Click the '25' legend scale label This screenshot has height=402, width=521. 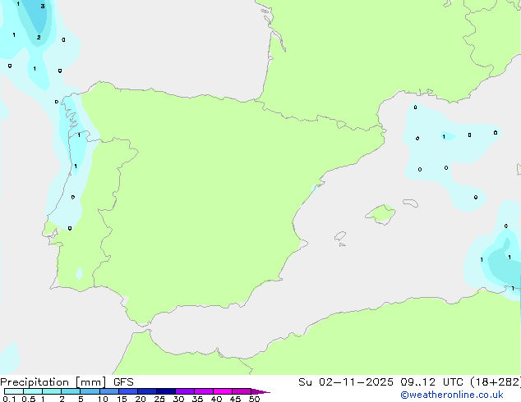click(159, 399)
